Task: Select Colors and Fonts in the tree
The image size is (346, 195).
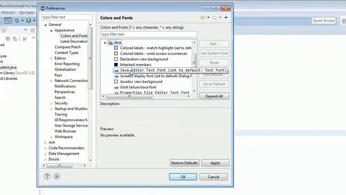Action: (74, 36)
